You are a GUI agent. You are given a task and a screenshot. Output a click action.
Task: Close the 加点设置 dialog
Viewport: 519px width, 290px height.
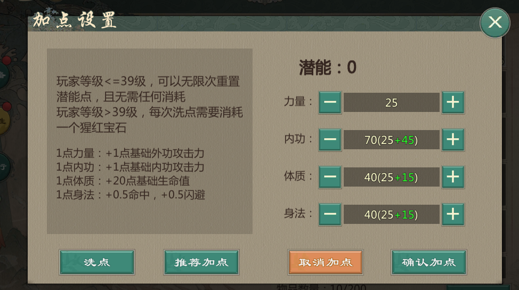pyautogui.click(x=494, y=22)
